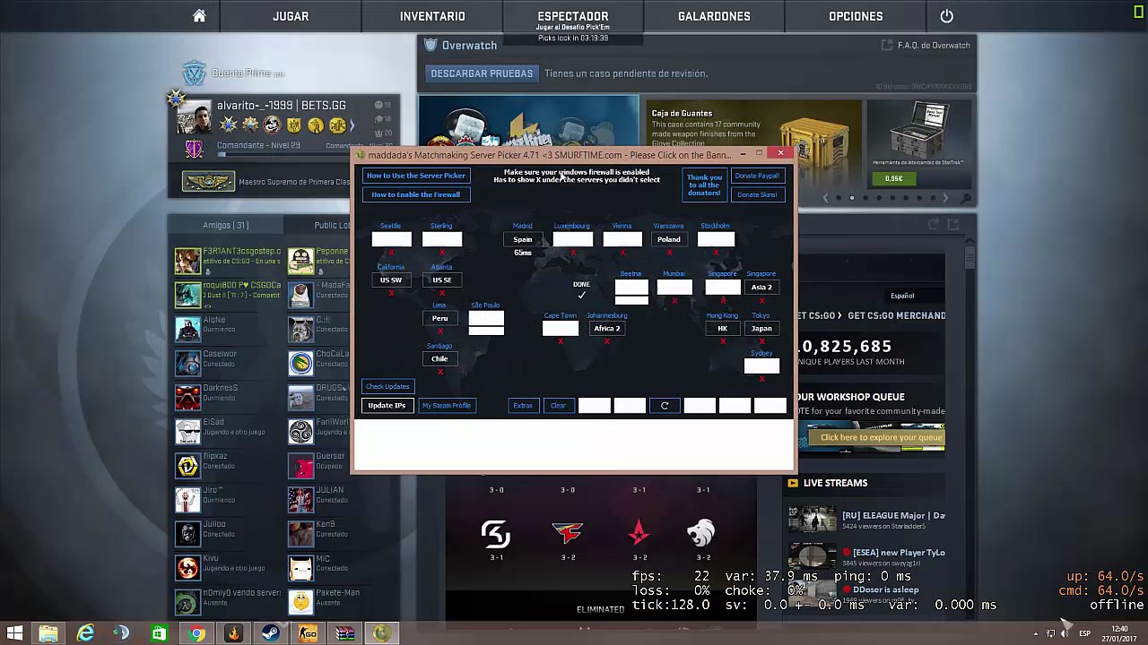Open Windows Store from taskbar
Screen dimensions: 1148x645
pos(159,633)
